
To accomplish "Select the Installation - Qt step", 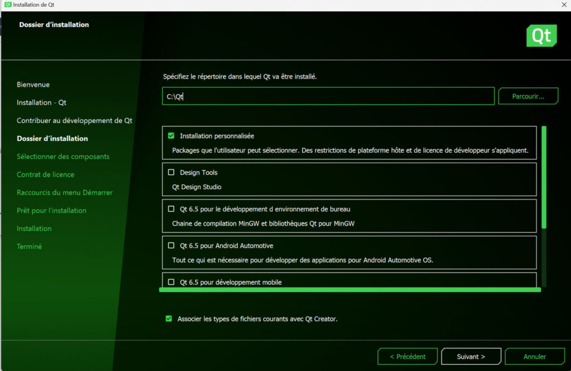I will (x=41, y=102).
